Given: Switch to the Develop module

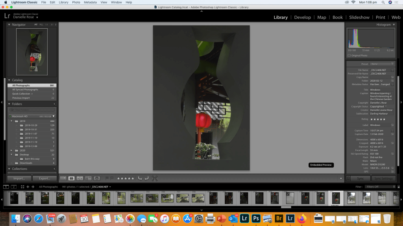Looking at the screenshot, I should [x=302, y=17].
